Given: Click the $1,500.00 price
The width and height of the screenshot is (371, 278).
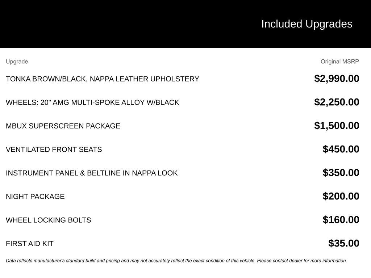Looking at the screenshot, I should tap(337, 126).
